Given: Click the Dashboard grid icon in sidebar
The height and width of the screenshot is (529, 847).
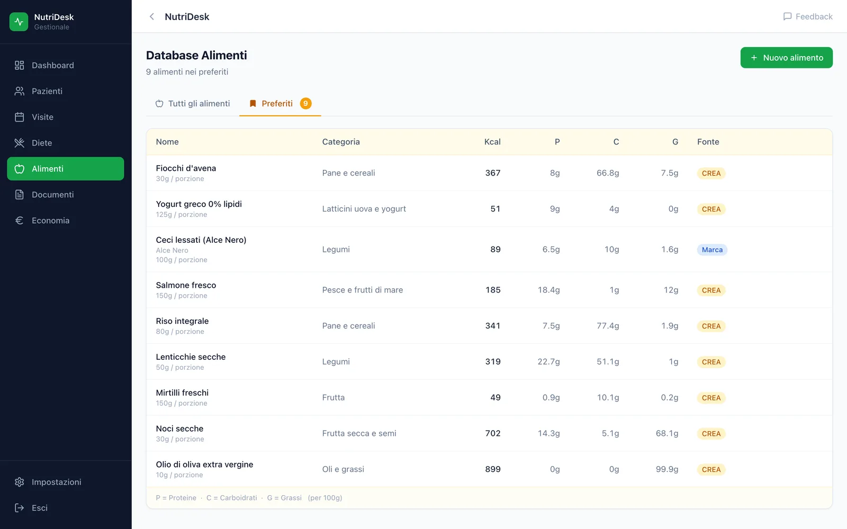Looking at the screenshot, I should click(x=20, y=65).
